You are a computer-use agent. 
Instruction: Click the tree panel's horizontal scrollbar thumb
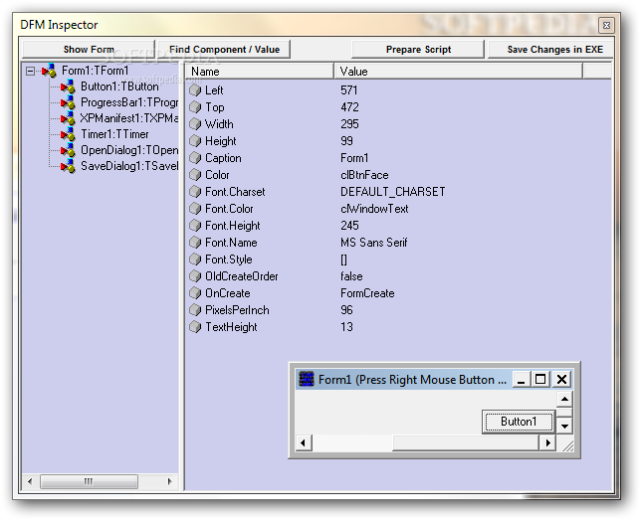point(89,481)
